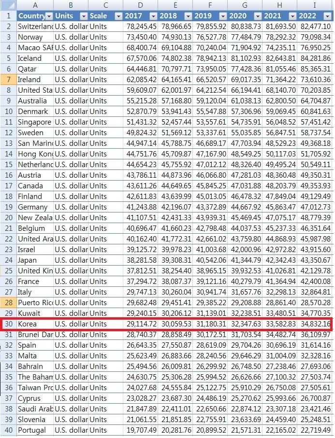The image size is (335, 438).
Task: Select Italy's 2018 value 30,260.04
Action: (175, 292)
